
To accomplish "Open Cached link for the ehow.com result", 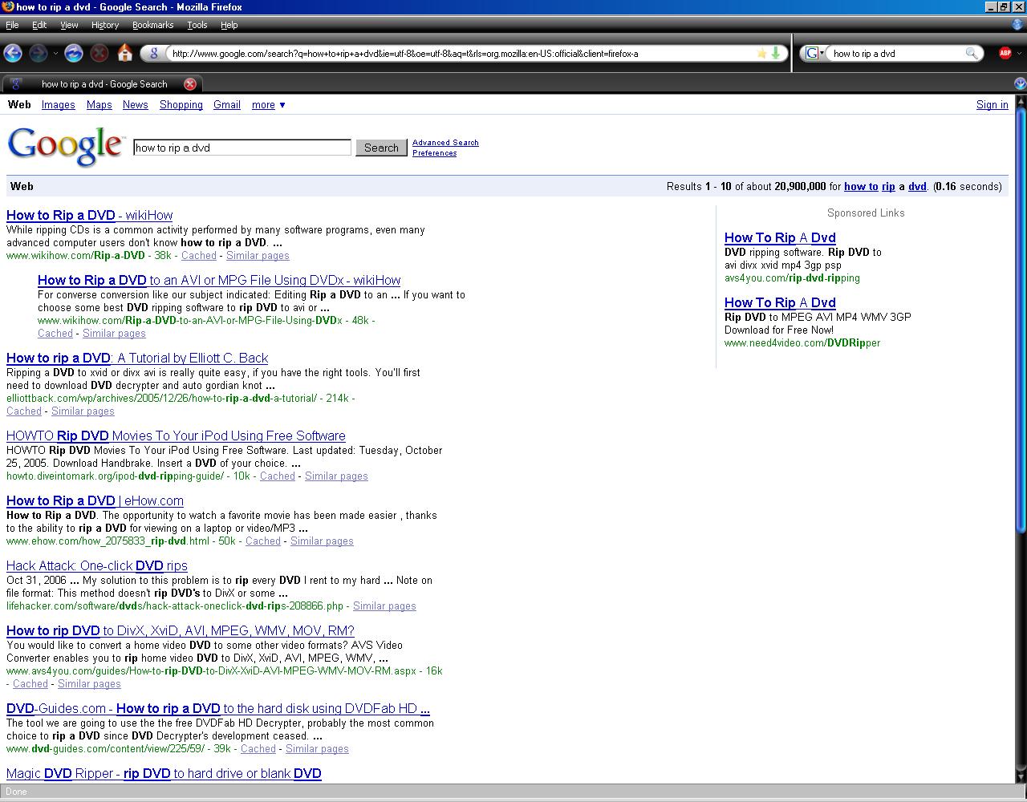I will pos(263,541).
